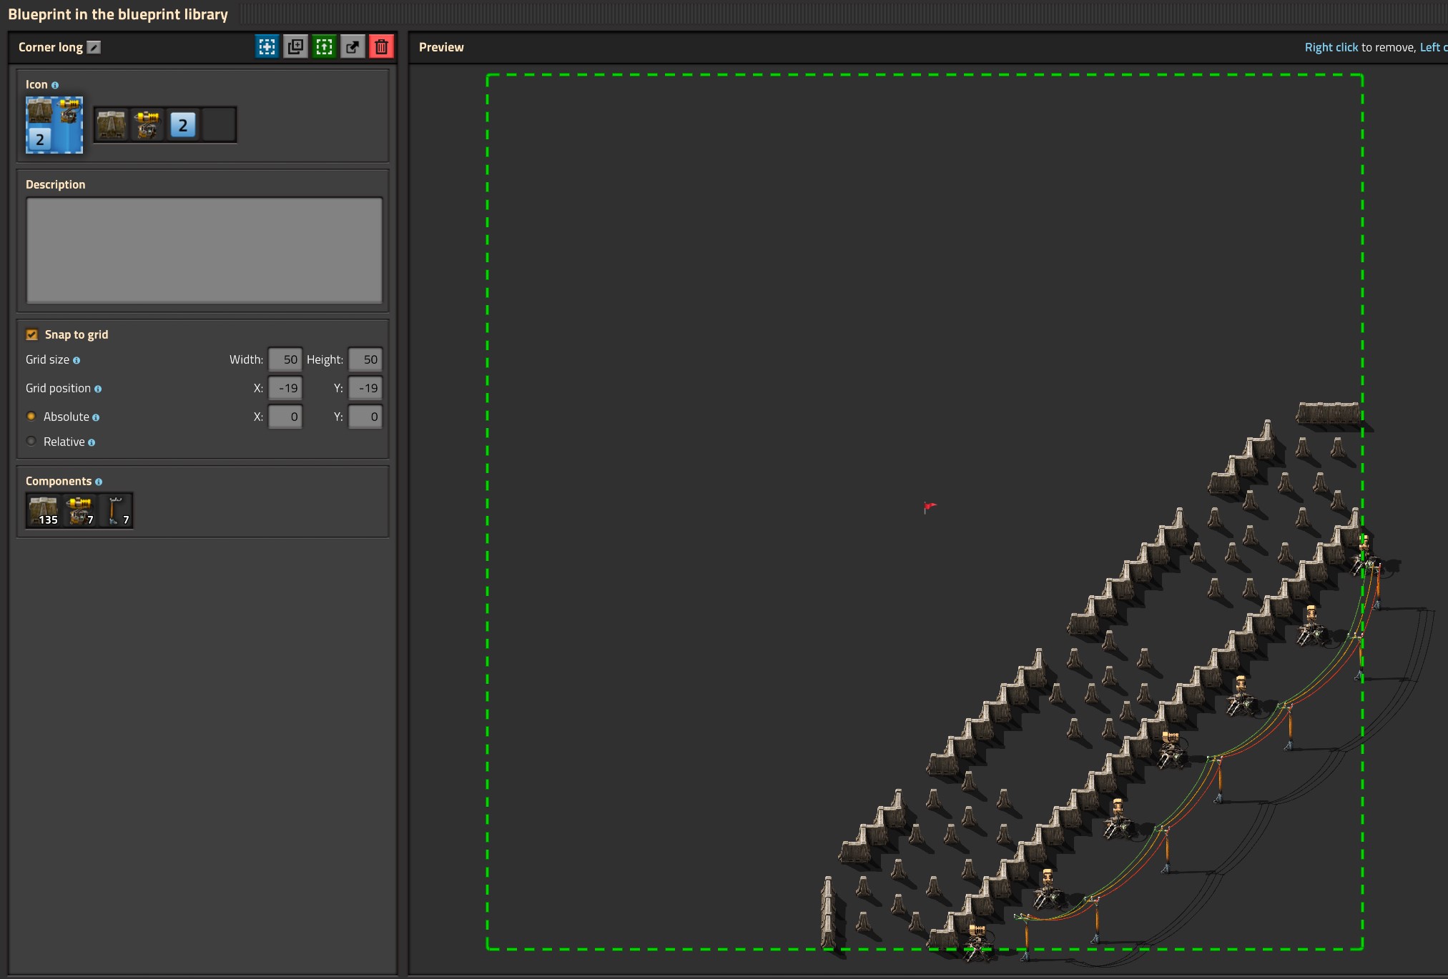This screenshot has width=1448, height=979.
Task: Click the wall component showing 135
Action: coord(44,510)
